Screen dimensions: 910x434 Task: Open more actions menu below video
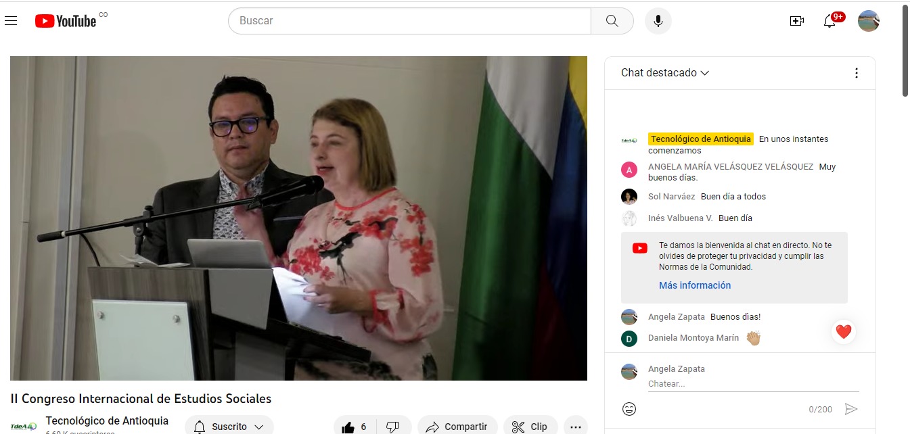pos(576,427)
